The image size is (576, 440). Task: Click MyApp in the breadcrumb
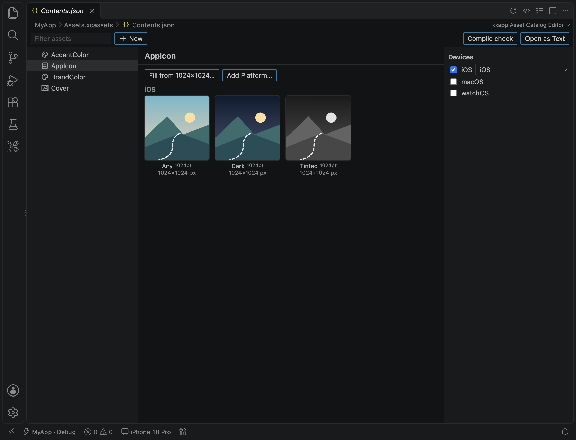pyautogui.click(x=45, y=25)
